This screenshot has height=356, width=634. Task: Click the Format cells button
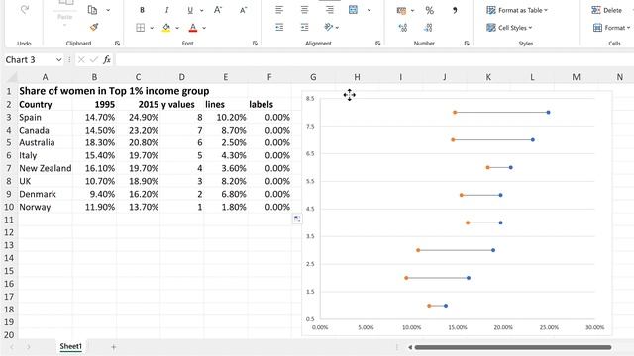[x=611, y=28]
